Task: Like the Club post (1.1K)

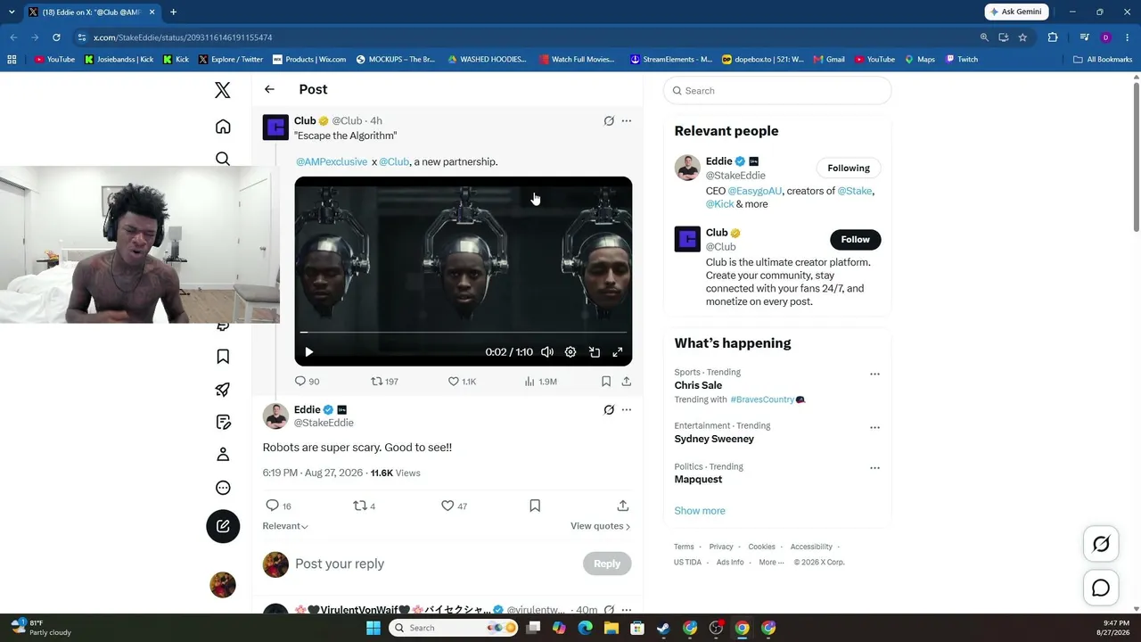Action: [462, 382]
